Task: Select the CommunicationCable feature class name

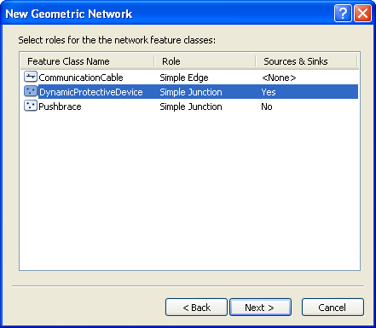Action: [81, 78]
